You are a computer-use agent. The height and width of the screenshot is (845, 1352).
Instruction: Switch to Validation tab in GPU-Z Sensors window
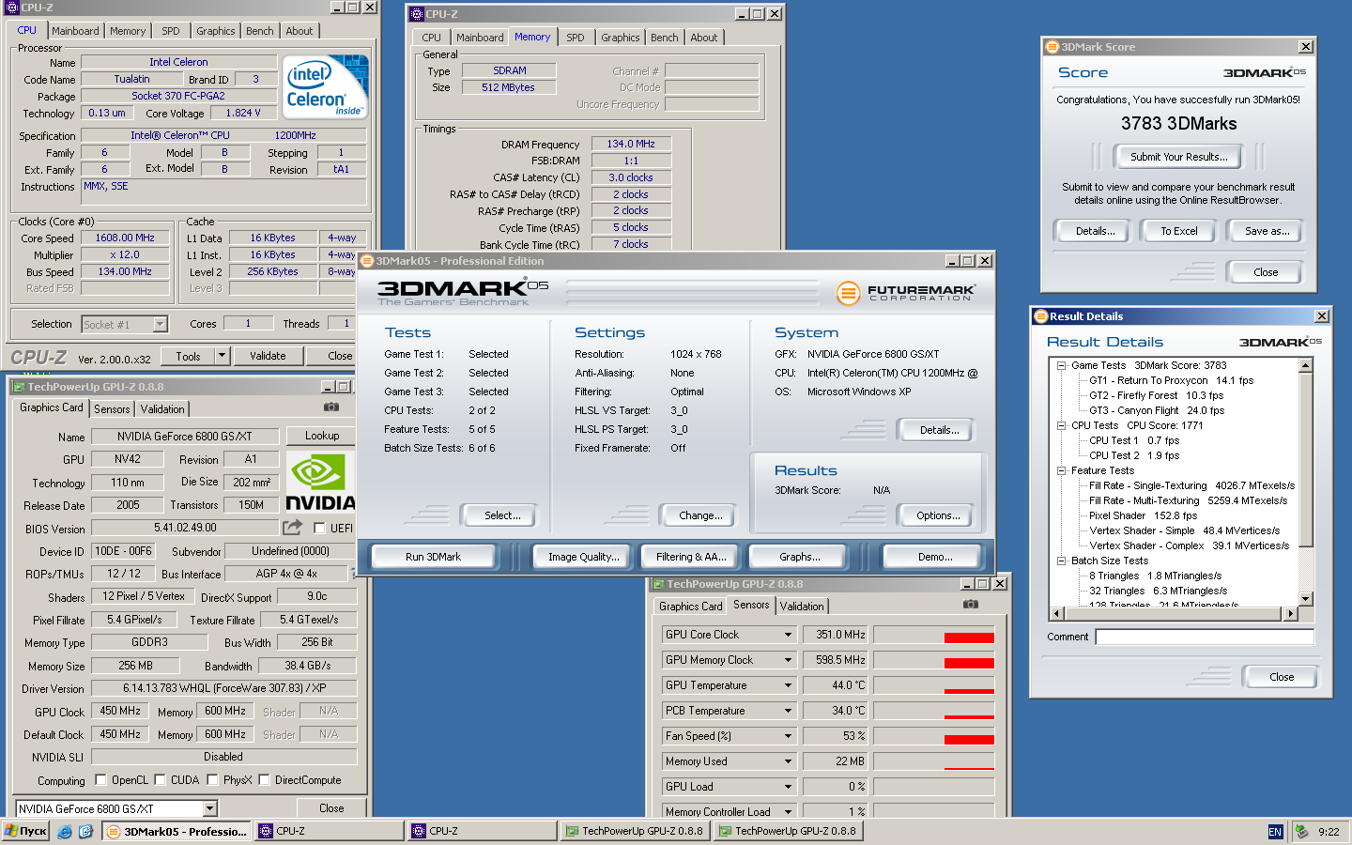point(802,607)
